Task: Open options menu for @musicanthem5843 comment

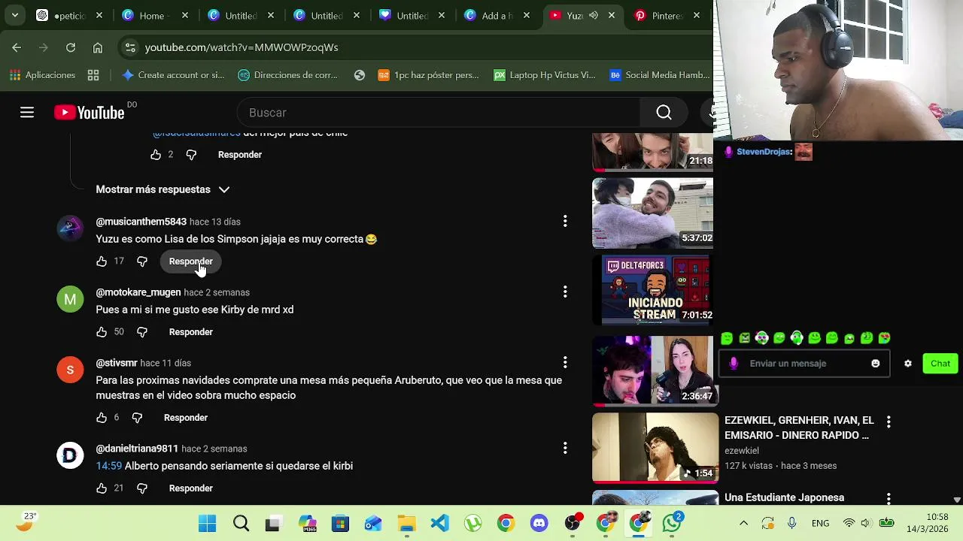Action: [x=565, y=221]
